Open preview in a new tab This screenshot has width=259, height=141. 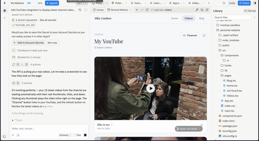207,10
